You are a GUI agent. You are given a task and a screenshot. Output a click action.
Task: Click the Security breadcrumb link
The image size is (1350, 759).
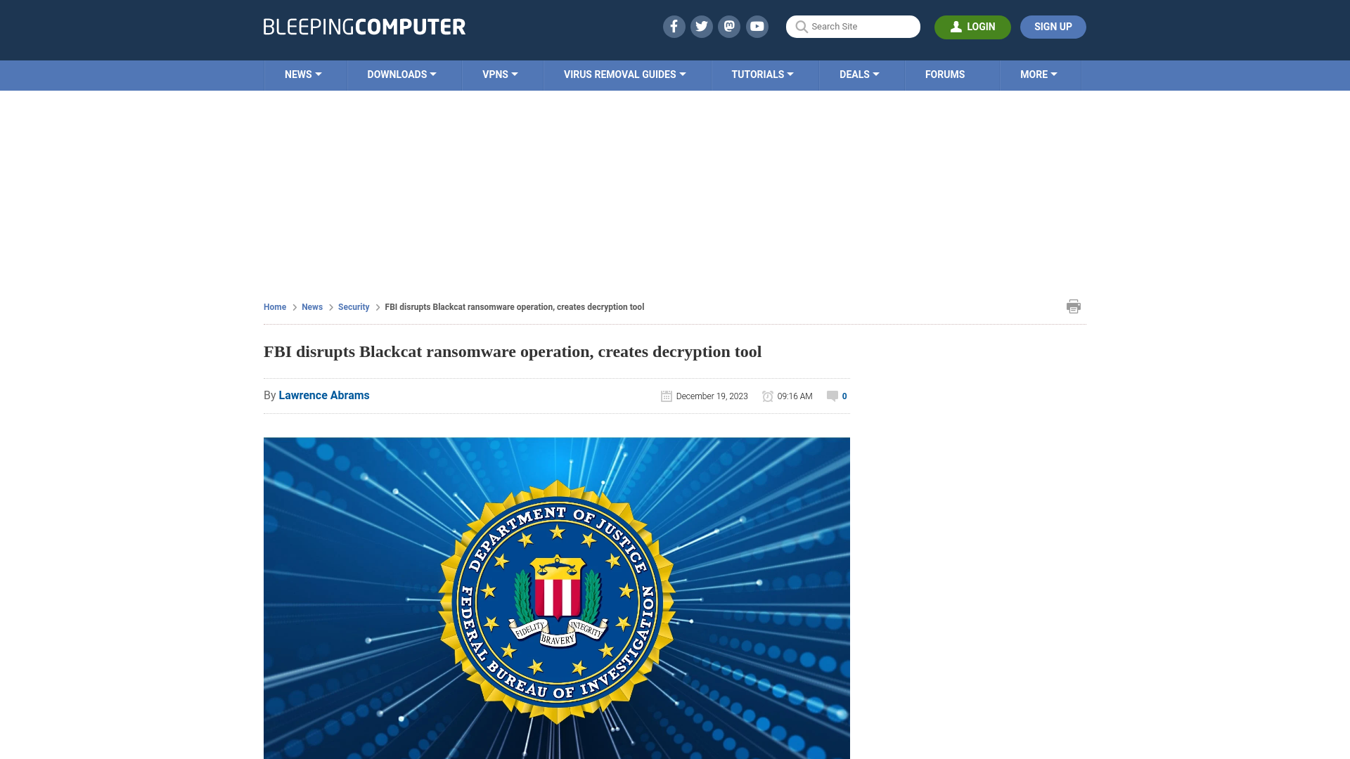coord(353,306)
